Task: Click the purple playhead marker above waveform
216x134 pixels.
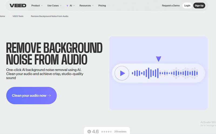Action: click(158, 59)
